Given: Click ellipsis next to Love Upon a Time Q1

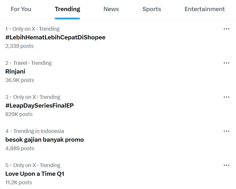Looking at the screenshot, I should (226, 165).
